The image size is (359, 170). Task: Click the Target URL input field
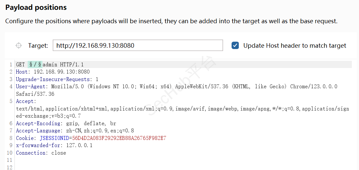[x=138, y=45]
